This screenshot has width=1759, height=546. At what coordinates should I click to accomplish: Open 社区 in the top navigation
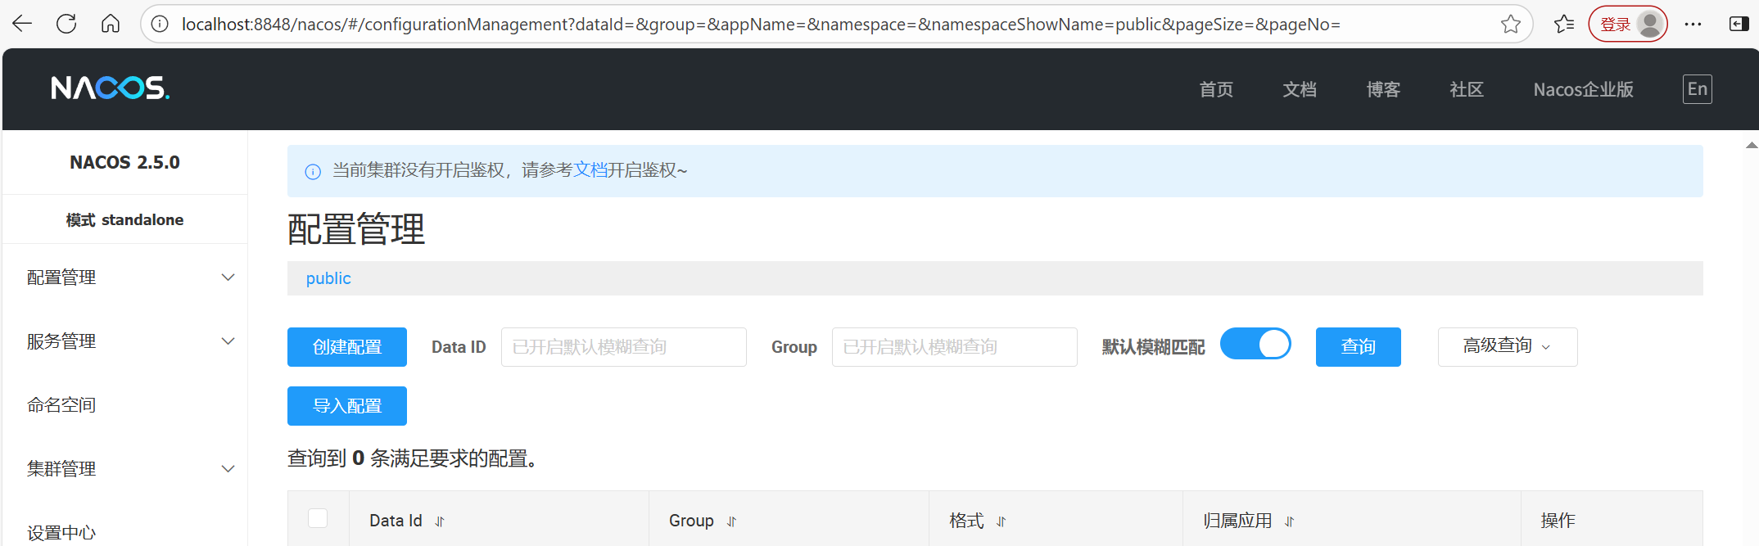[x=1467, y=89]
